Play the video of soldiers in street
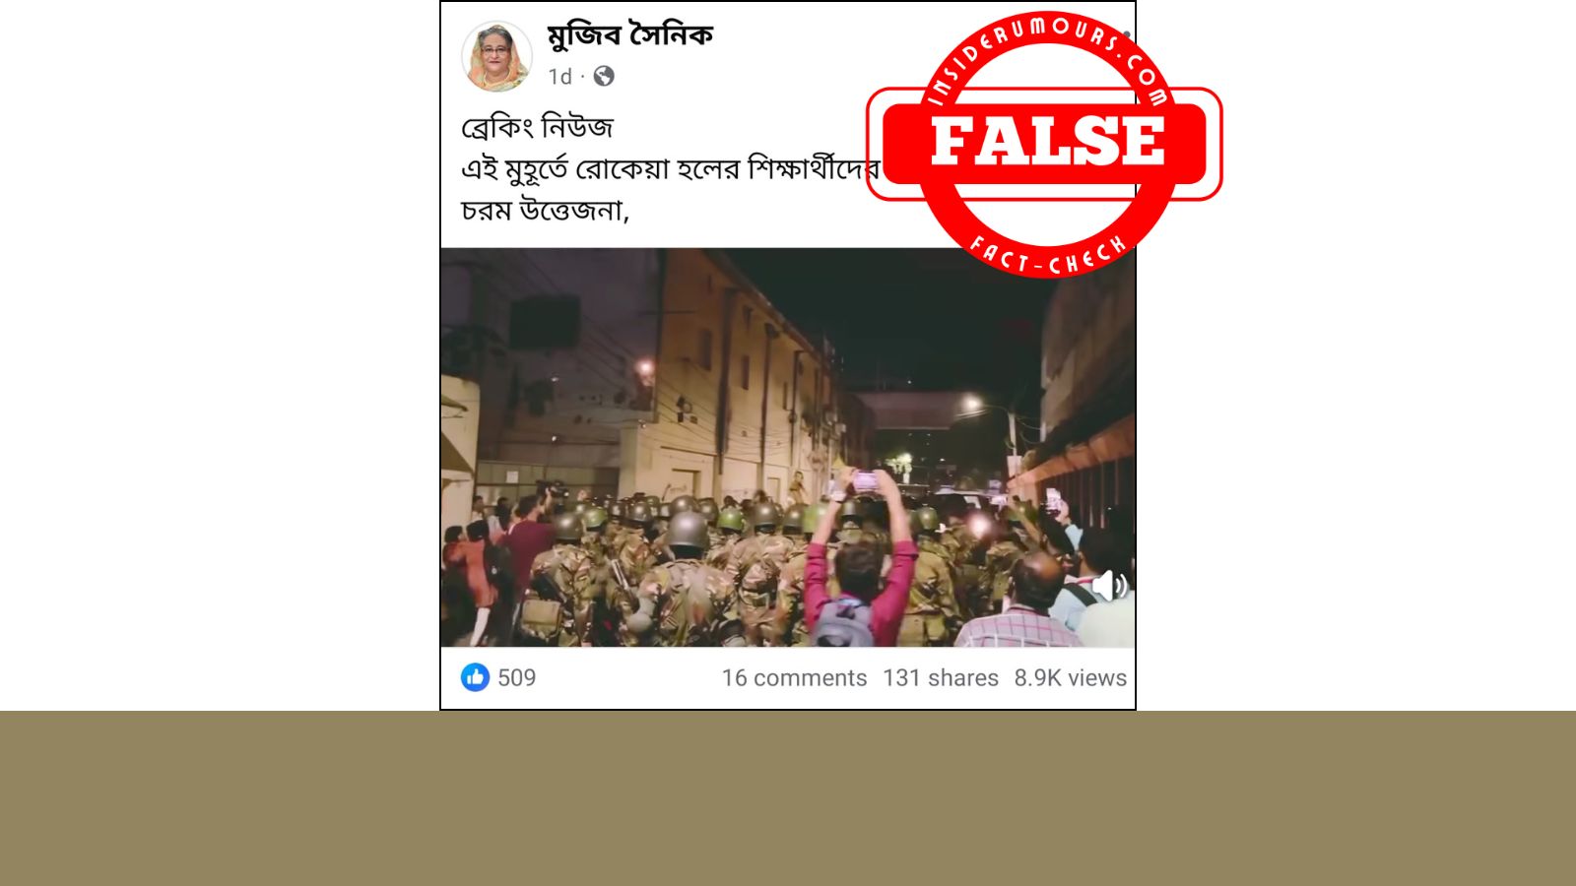1576x886 pixels. 788,447
